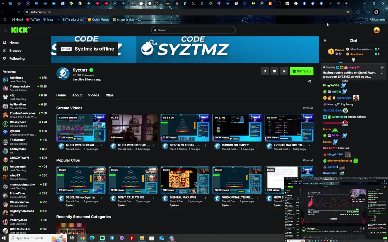Open Amouranth channel in Following list

25,168
